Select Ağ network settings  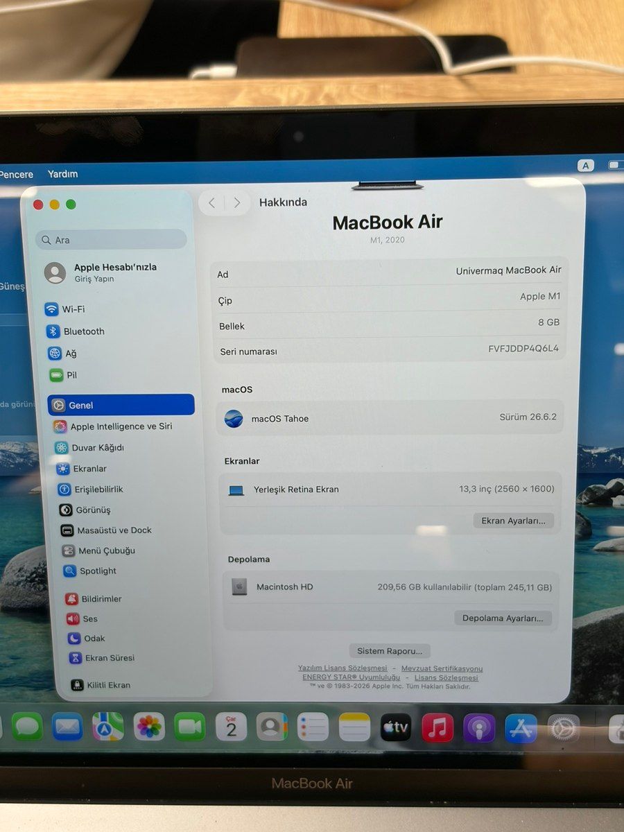point(62,354)
